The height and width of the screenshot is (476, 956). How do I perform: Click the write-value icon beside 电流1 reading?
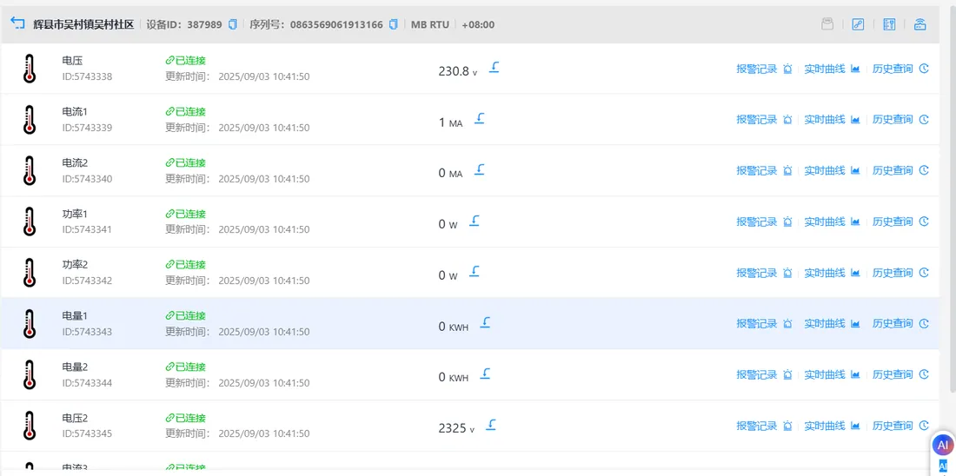tap(480, 118)
